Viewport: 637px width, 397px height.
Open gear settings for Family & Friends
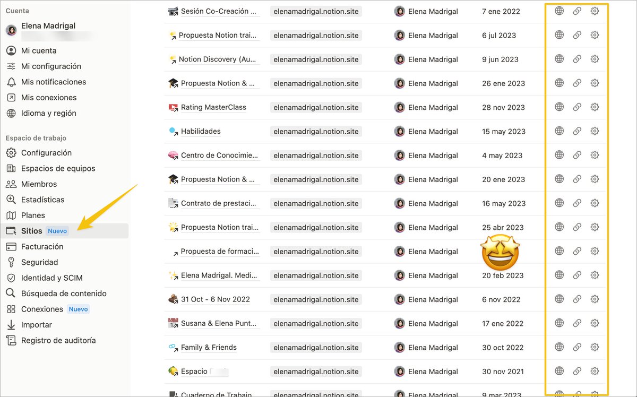[595, 347]
